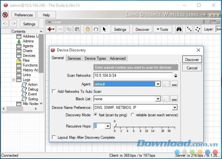This screenshot has width=222, height=159.
Task: Click the red disconnect icon beside Preferences
Action: pos(5,15)
